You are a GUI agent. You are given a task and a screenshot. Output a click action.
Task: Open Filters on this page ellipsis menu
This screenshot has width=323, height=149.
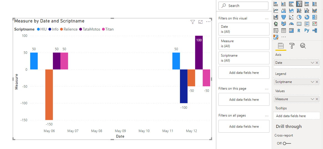point(267,89)
